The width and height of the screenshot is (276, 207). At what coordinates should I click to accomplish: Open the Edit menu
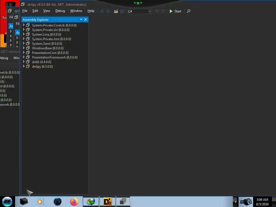(x=35, y=11)
